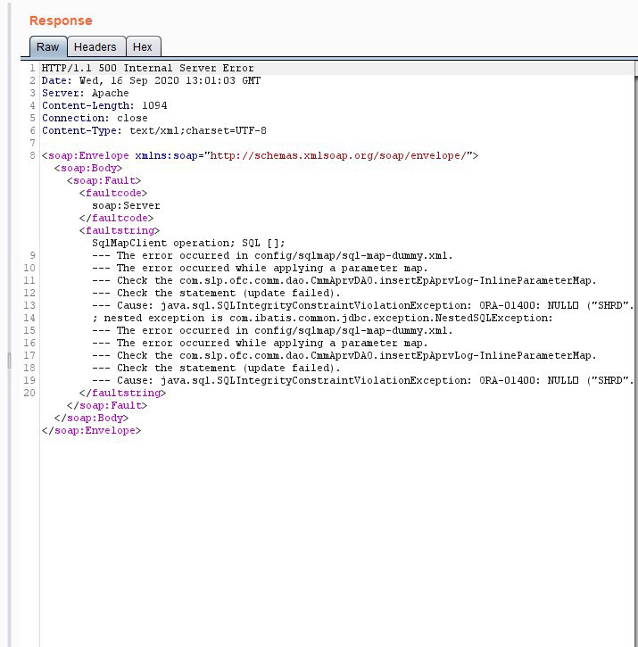Click the left panel splitter handle
Screen dimensions: 638x647
[10, 361]
